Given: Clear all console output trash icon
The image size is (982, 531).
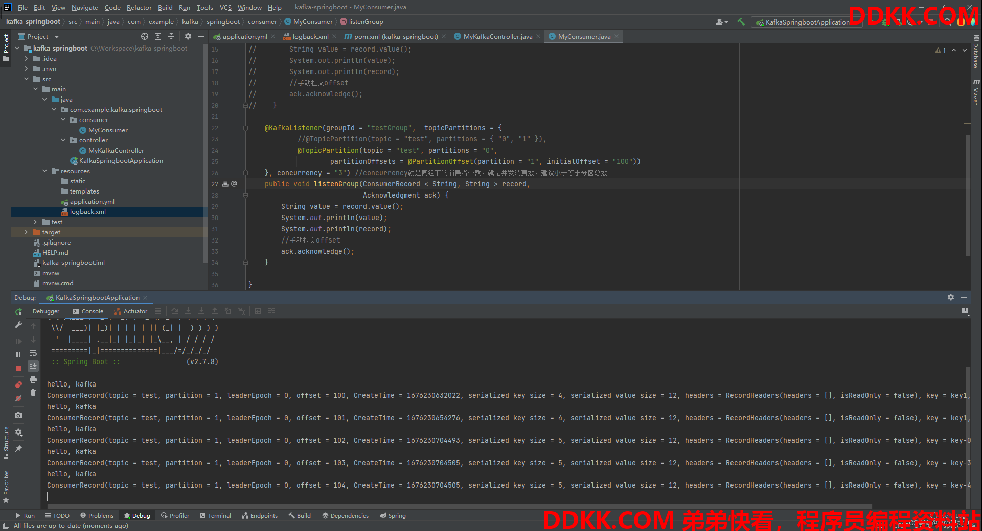Looking at the screenshot, I should pyautogui.click(x=33, y=392).
